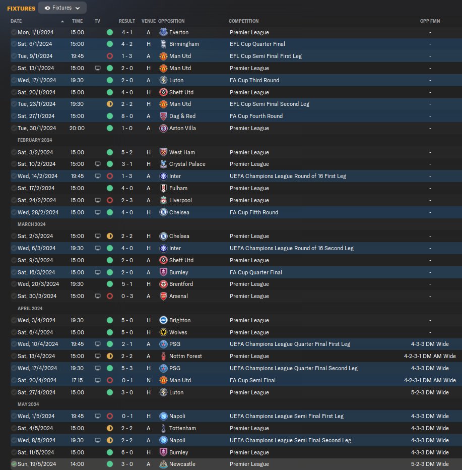Click the Brentford club badge
The image size is (462, 470).
163,284
